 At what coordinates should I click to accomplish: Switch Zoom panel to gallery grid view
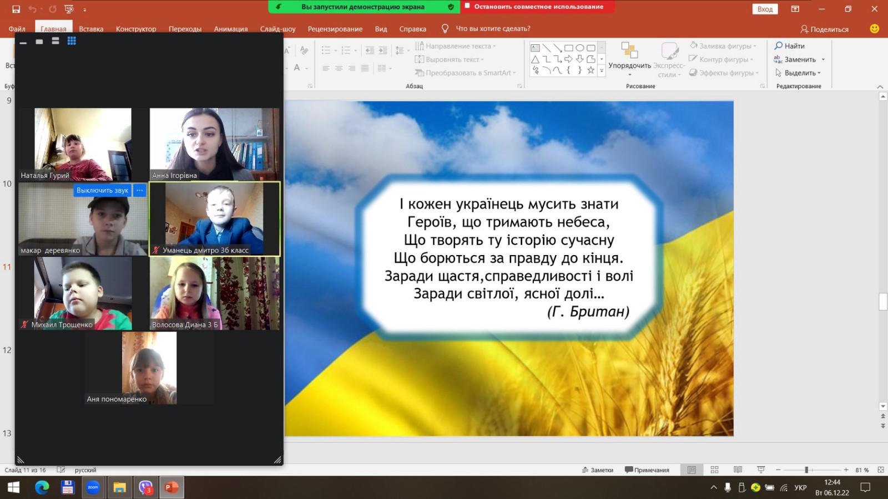click(x=72, y=41)
